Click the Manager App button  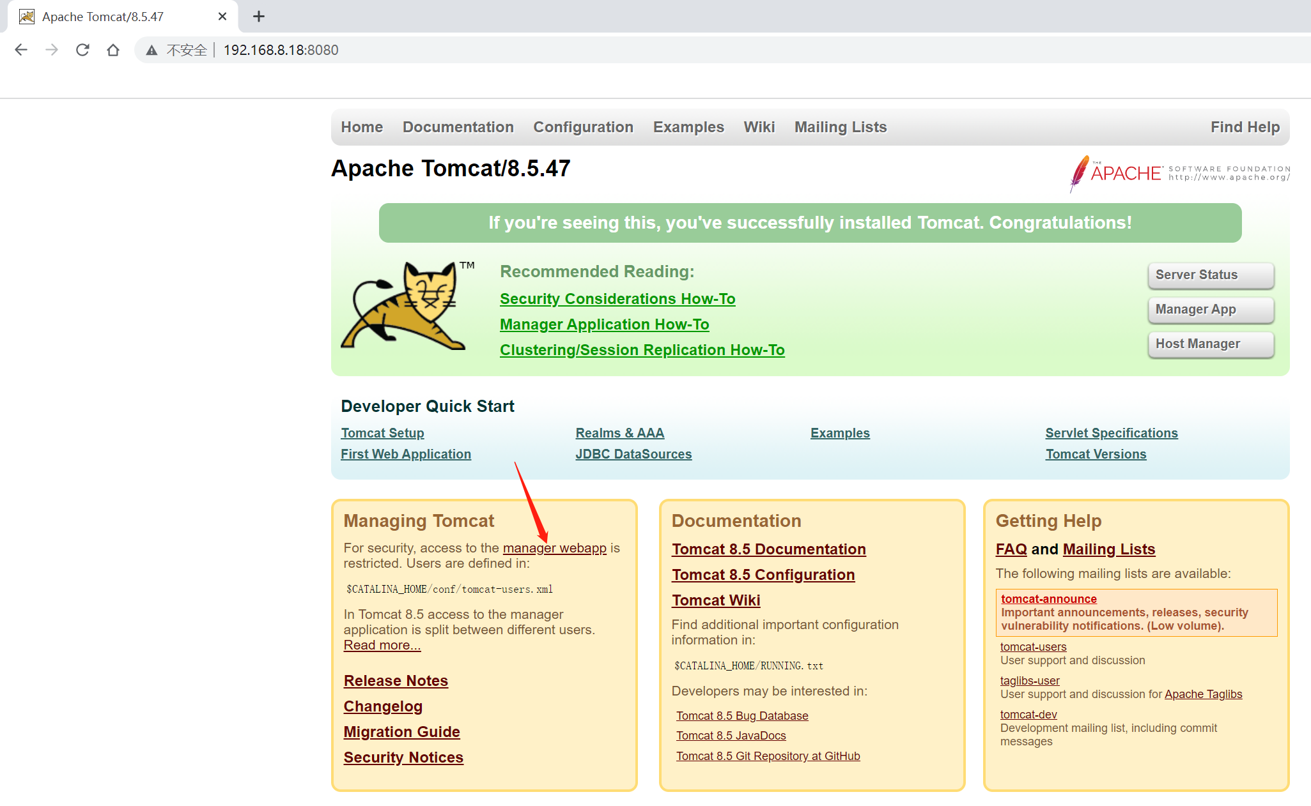(1211, 310)
